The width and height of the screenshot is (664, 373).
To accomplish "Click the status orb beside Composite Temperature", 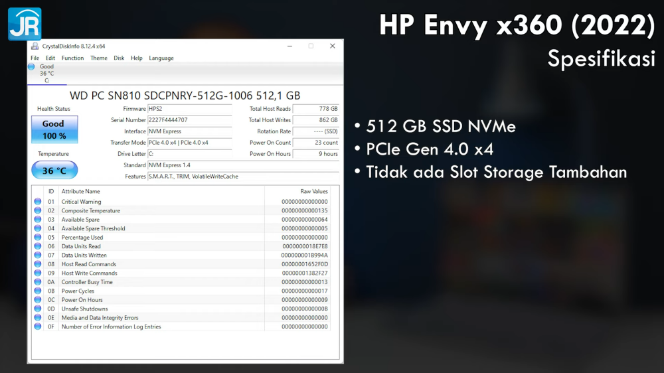I will tap(38, 211).
